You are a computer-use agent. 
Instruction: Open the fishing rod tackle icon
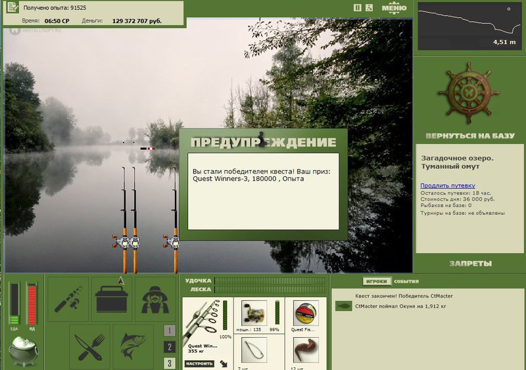(x=68, y=299)
